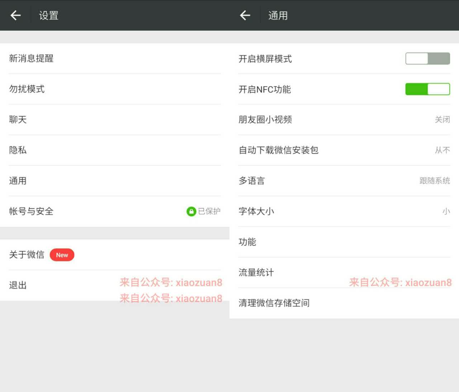Open 关于微信 page
The height and width of the screenshot is (392, 459).
tap(27, 255)
